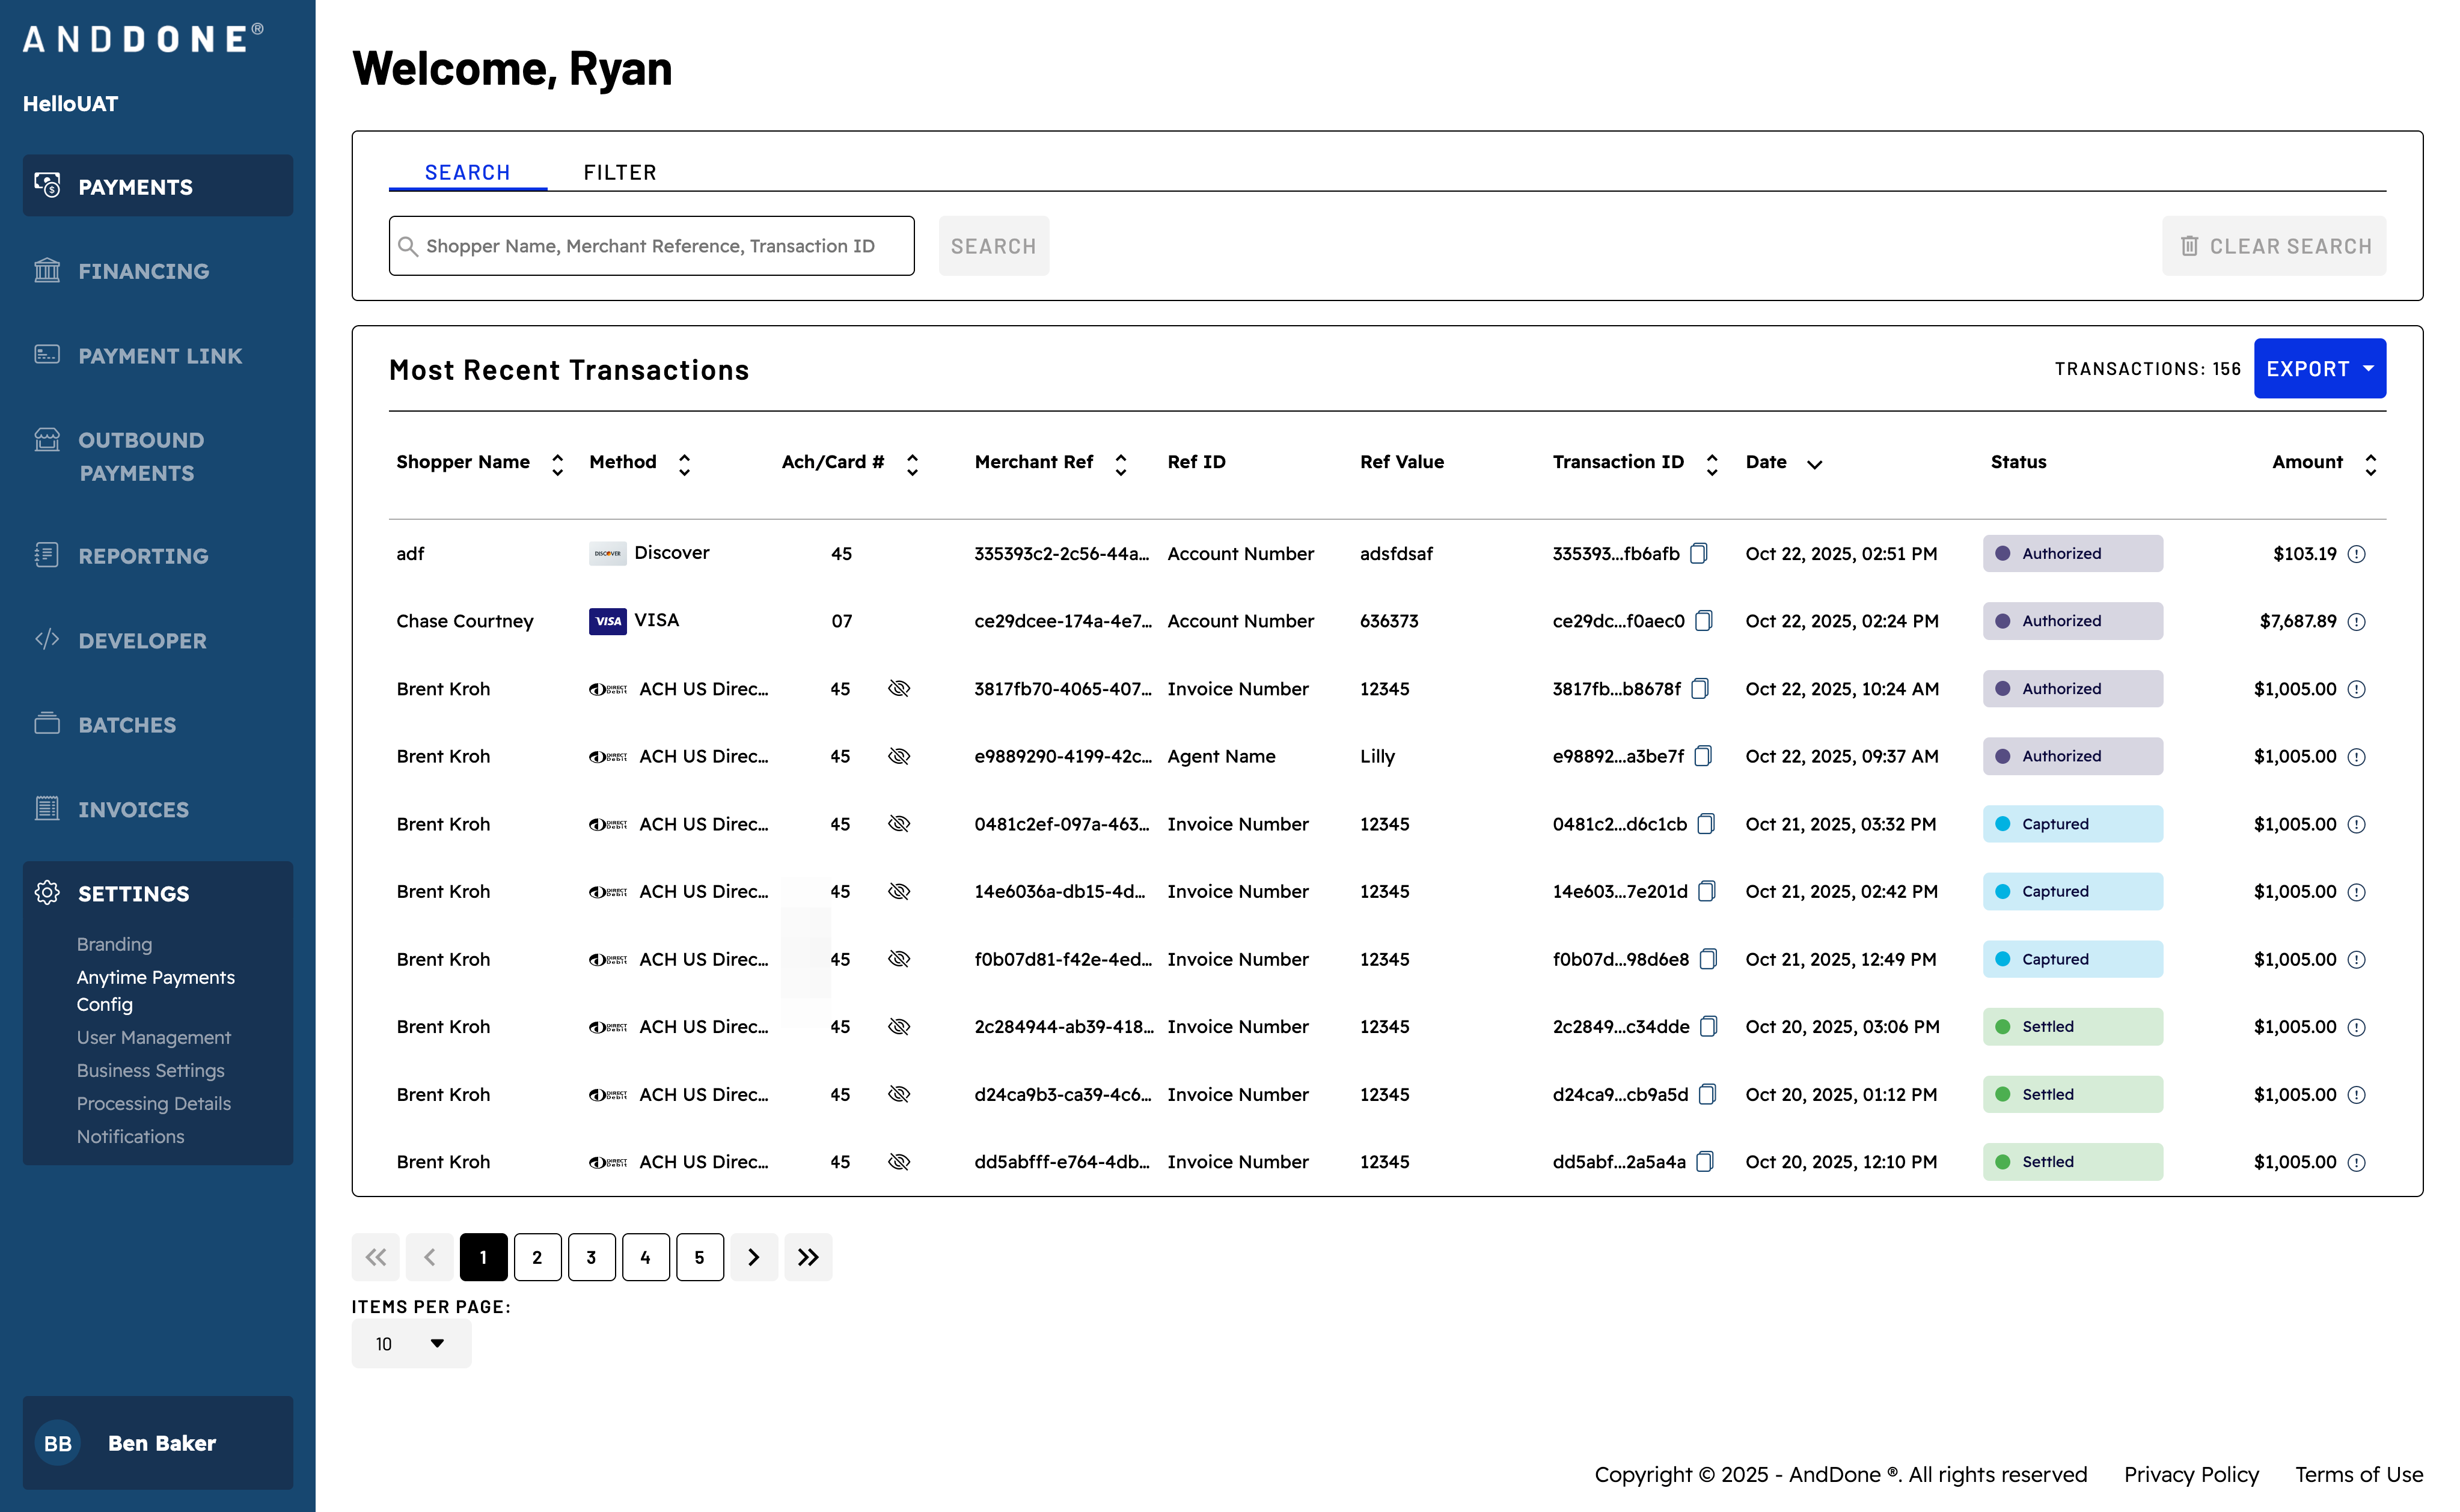
Task: Click the Batches icon in sidebar
Action: [47, 723]
